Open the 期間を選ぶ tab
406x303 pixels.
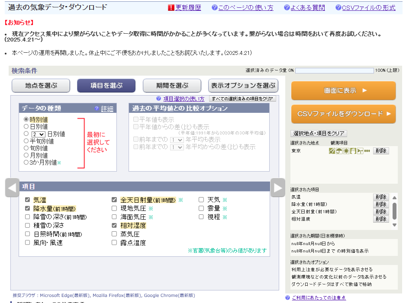point(172,86)
